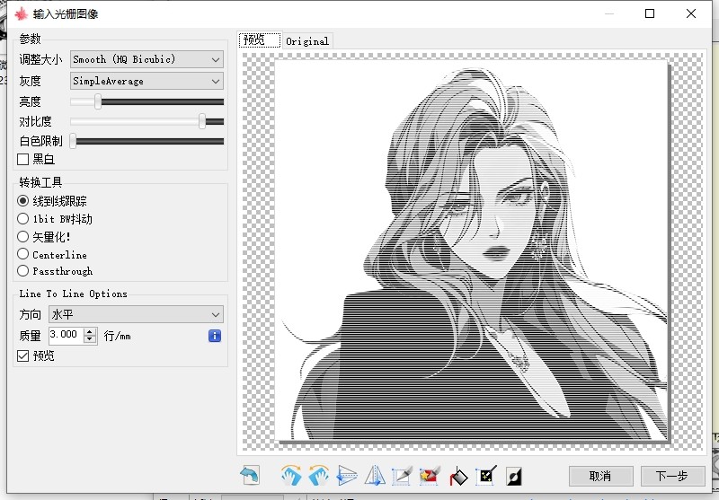The height and width of the screenshot is (500, 719).
Task: Maximize the 输入光栅图像 dialog window
Action: tap(650, 13)
